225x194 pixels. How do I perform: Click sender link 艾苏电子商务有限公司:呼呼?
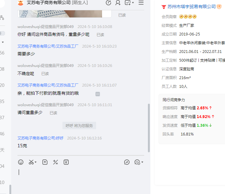41,138
